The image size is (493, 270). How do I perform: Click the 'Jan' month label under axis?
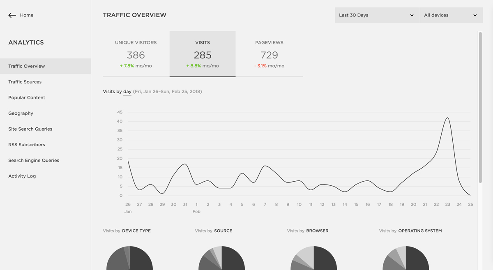[x=128, y=212]
